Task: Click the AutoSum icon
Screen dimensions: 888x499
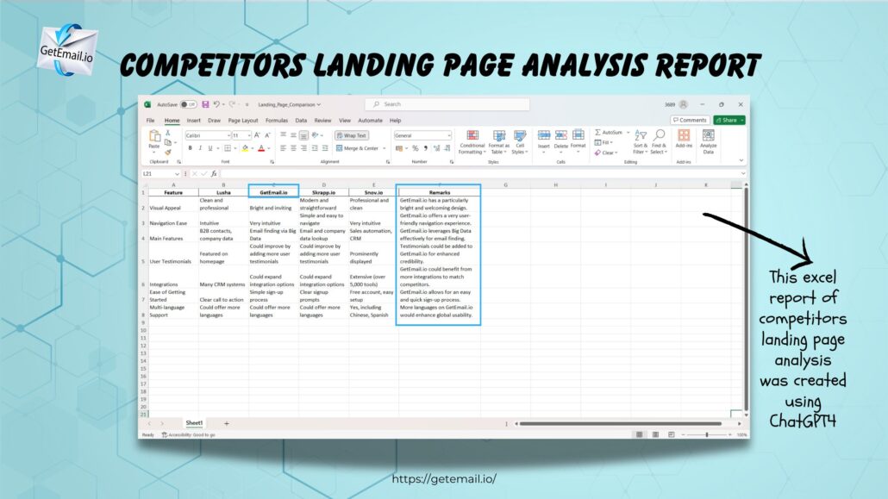Action: tap(607, 132)
